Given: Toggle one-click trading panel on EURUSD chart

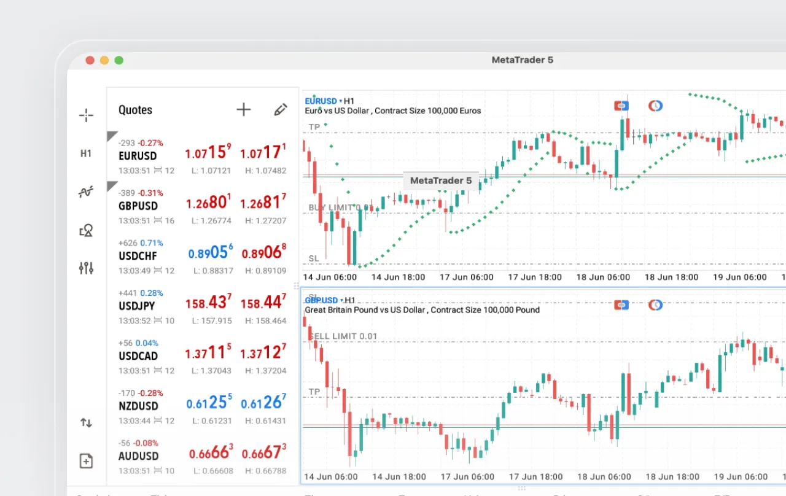Looking at the screenshot, I should coord(621,106).
